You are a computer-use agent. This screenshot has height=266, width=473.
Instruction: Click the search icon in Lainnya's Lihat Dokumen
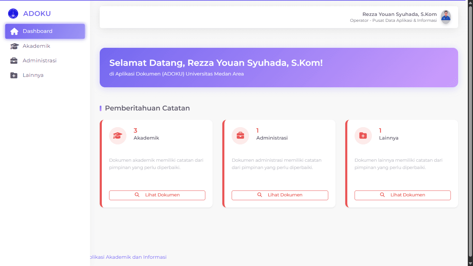click(x=382, y=195)
